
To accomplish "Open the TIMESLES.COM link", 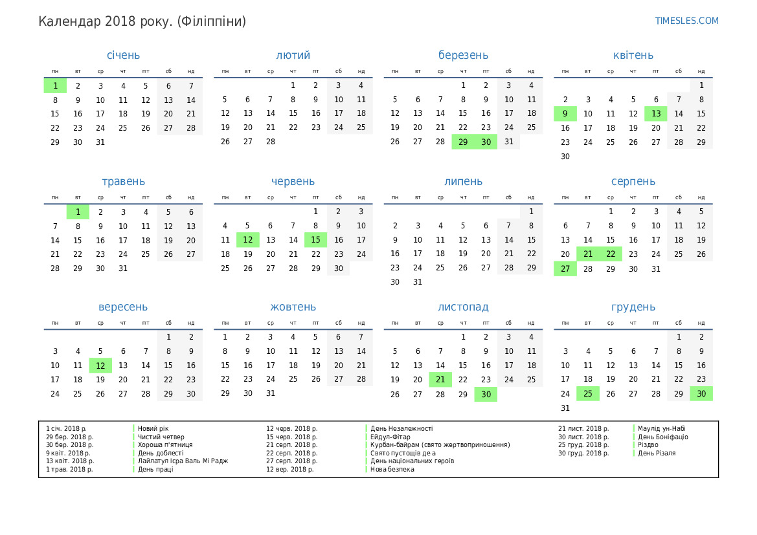I will (686, 21).
